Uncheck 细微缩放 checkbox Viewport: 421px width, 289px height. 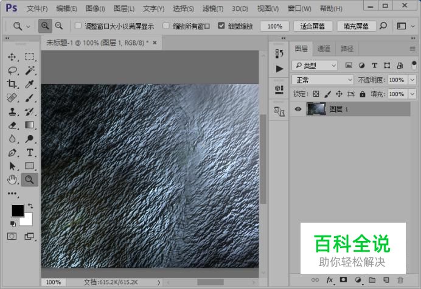pos(221,26)
